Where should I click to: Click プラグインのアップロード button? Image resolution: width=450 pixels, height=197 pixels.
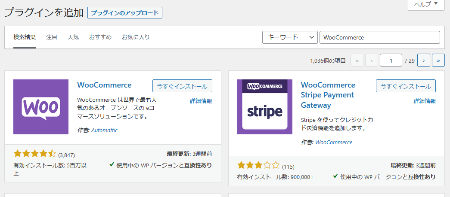click(x=125, y=13)
